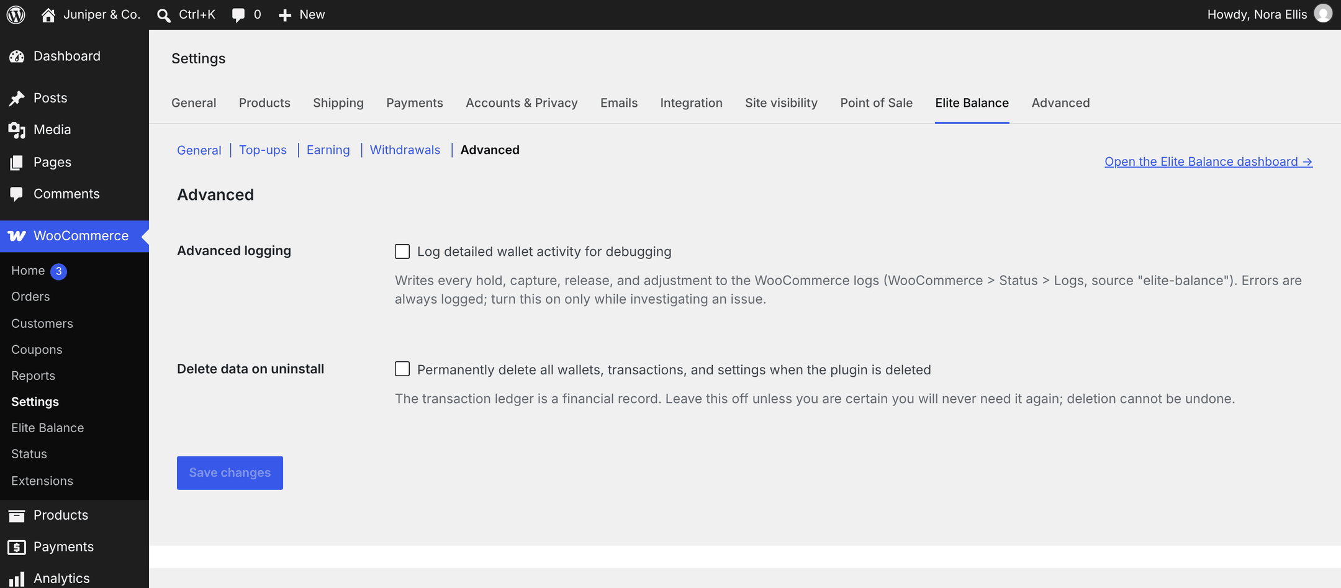The image size is (1341, 588).
Task: Open Orders in the WooCommerce submenu
Action: coord(30,297)
